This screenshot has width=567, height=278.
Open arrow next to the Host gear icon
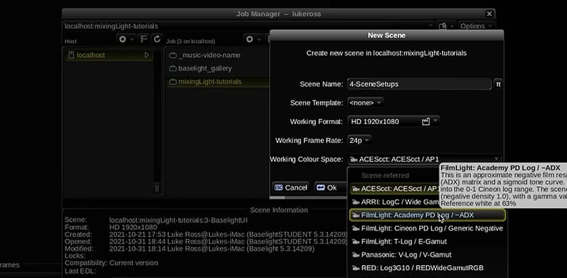click(132, 39)
